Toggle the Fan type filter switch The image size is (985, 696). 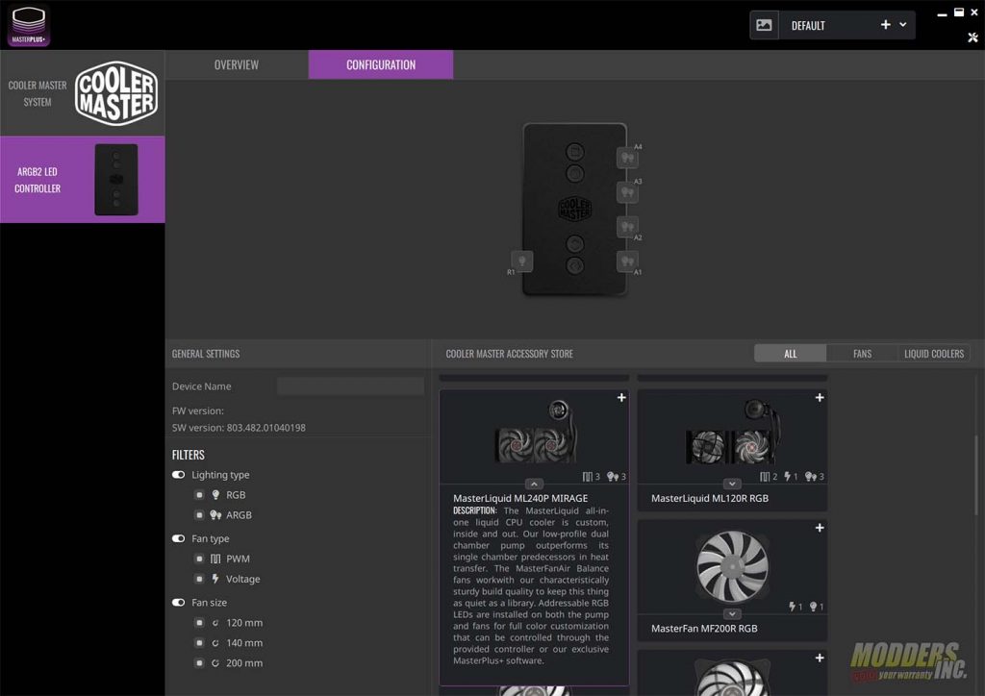point(178,538)
